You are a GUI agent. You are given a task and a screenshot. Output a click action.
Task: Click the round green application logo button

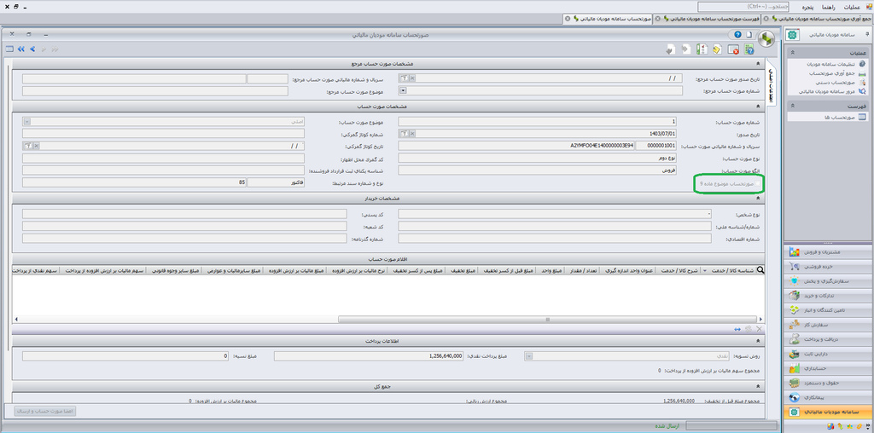tap(768, 39)
